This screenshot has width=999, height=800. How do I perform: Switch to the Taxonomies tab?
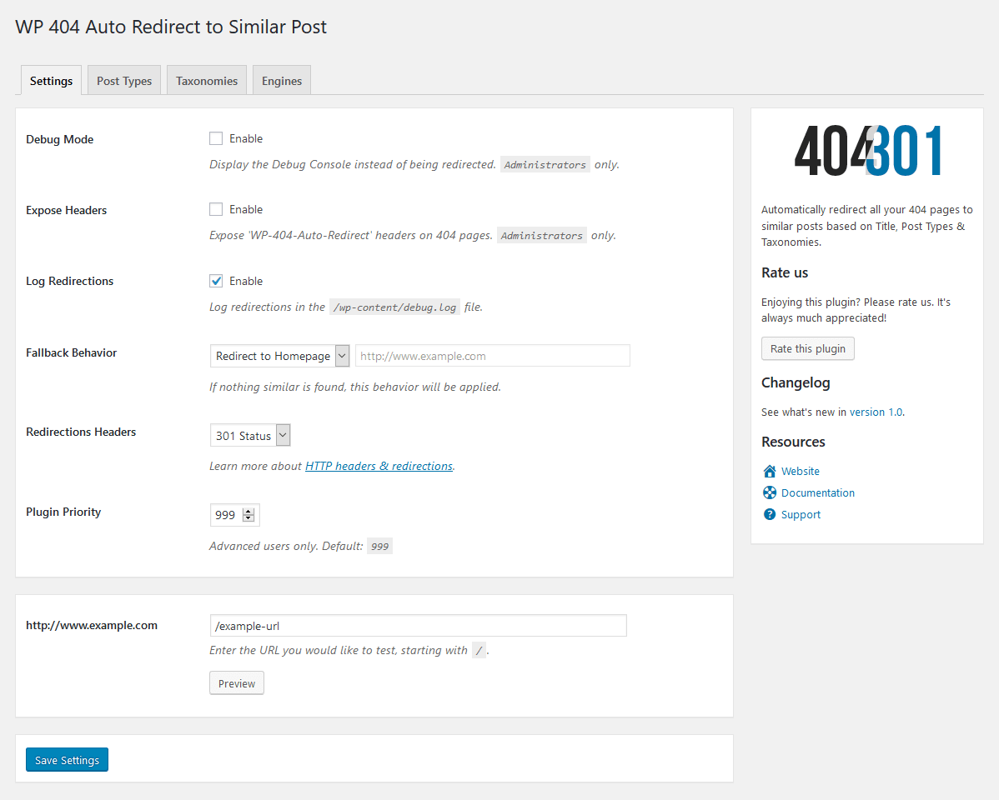coord(207,80)
